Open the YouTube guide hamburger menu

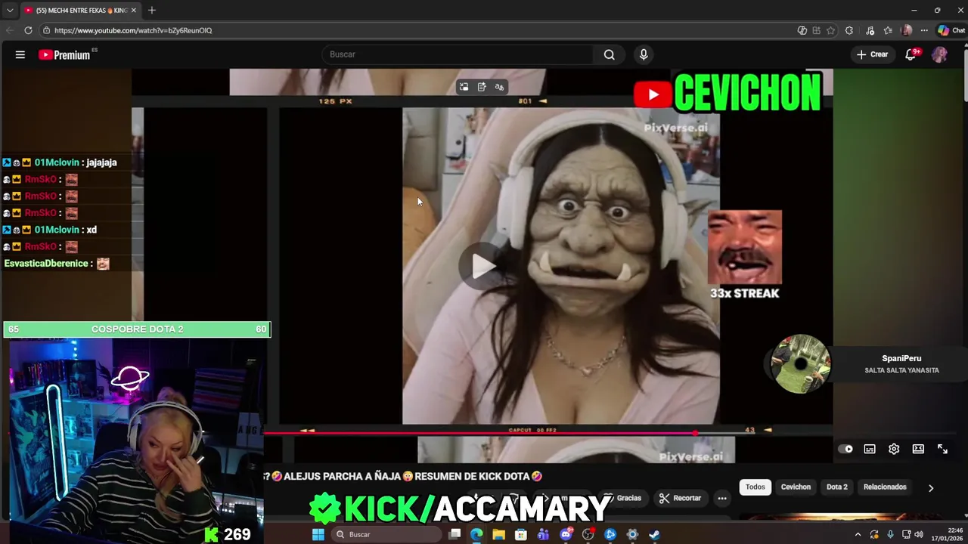coord(20,54)
